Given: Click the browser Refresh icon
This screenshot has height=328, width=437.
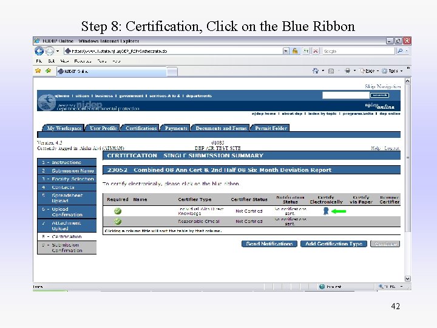Looking at the screenshot, I should pos(306,51).
